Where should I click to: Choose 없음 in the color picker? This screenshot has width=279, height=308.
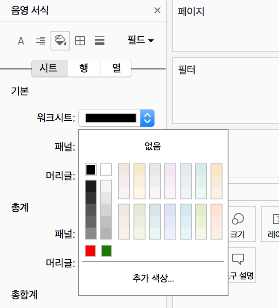pos(153,146)
